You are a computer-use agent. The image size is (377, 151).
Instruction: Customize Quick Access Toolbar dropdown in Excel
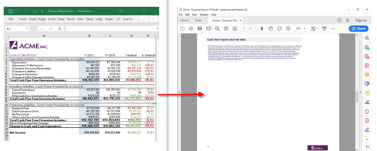42,11
